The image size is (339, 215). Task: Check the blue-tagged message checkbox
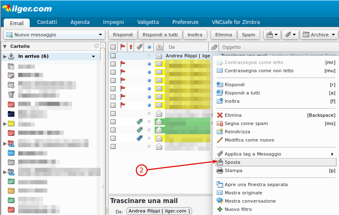coord(113,138)
